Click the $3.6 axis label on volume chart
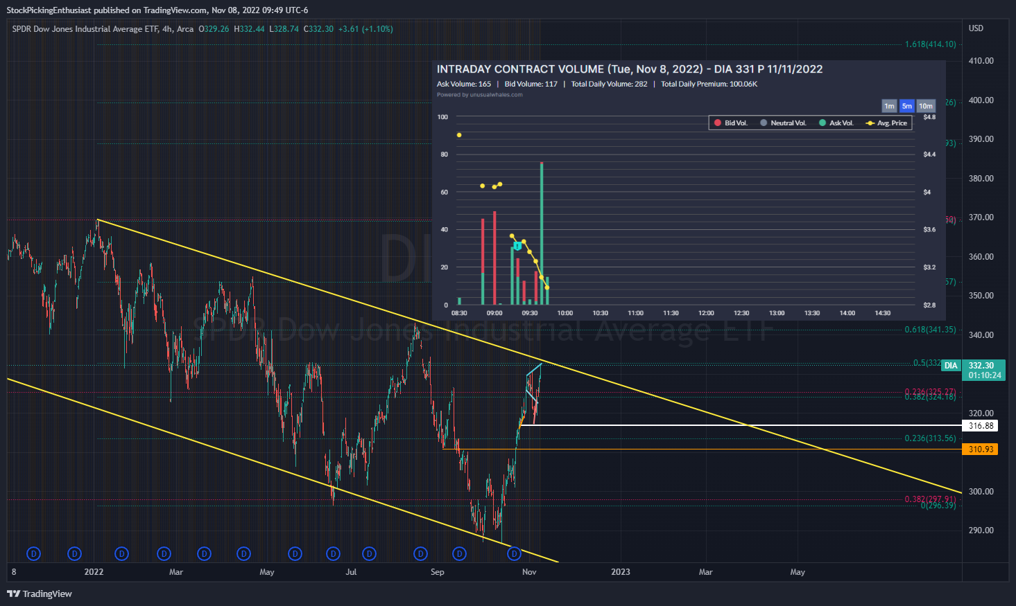 pyautogui.click(x=929, y=229)
